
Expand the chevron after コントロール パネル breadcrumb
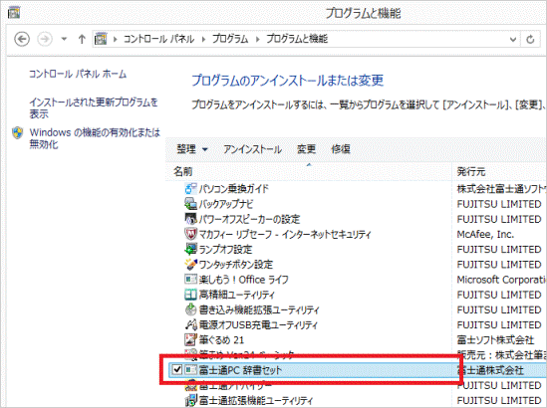(x=203, y=40)
